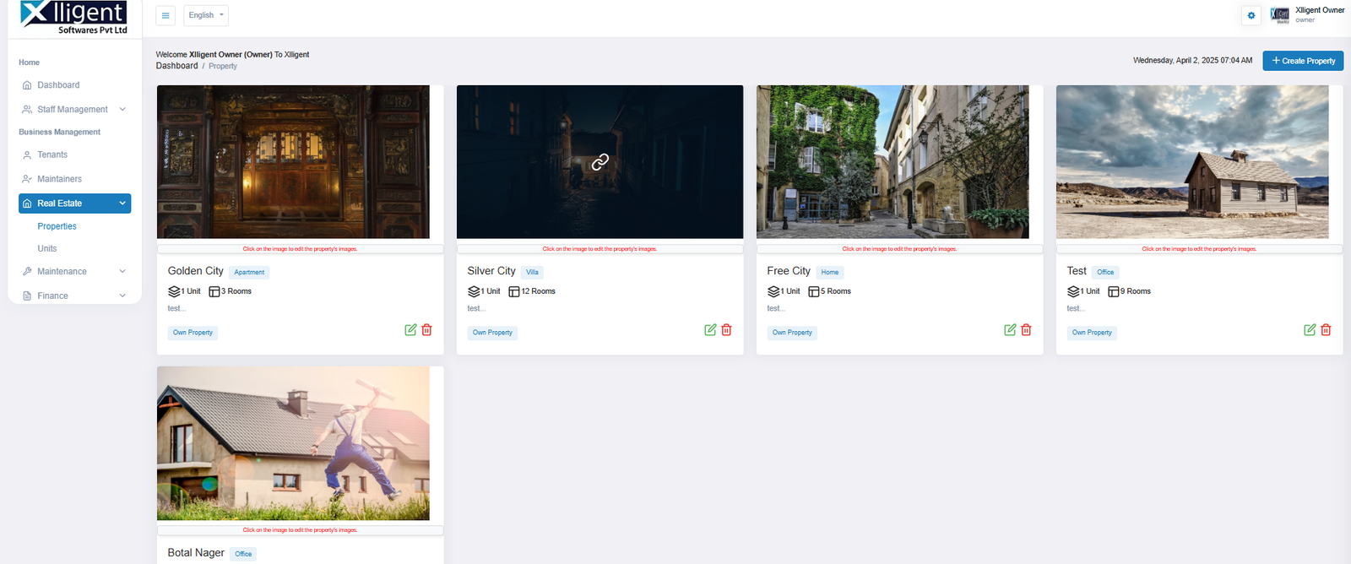Click the Dashboard breadcrumb link
1351x564 pixels.
click(176, 66)
